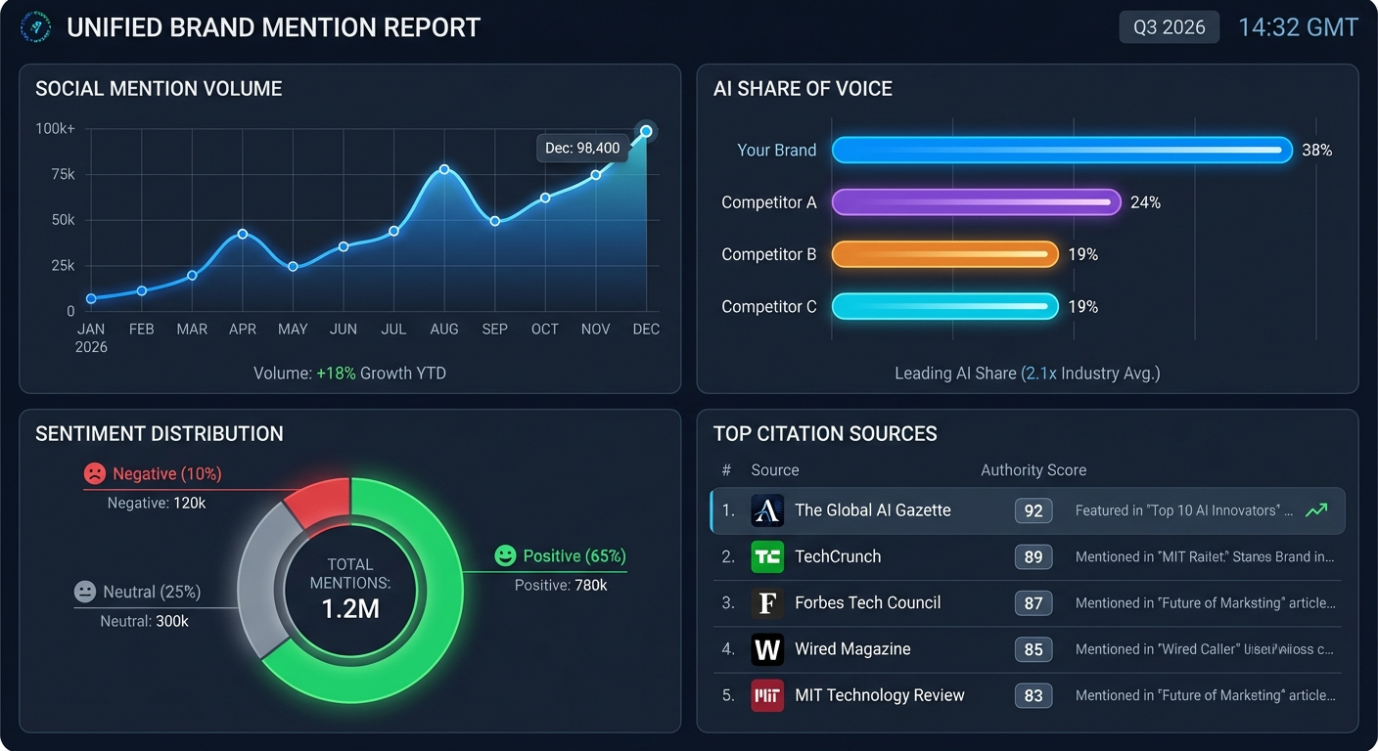Click the TechCrunch source icon
The height and width of the screenshot is (751, 1378).
(767, 556)
